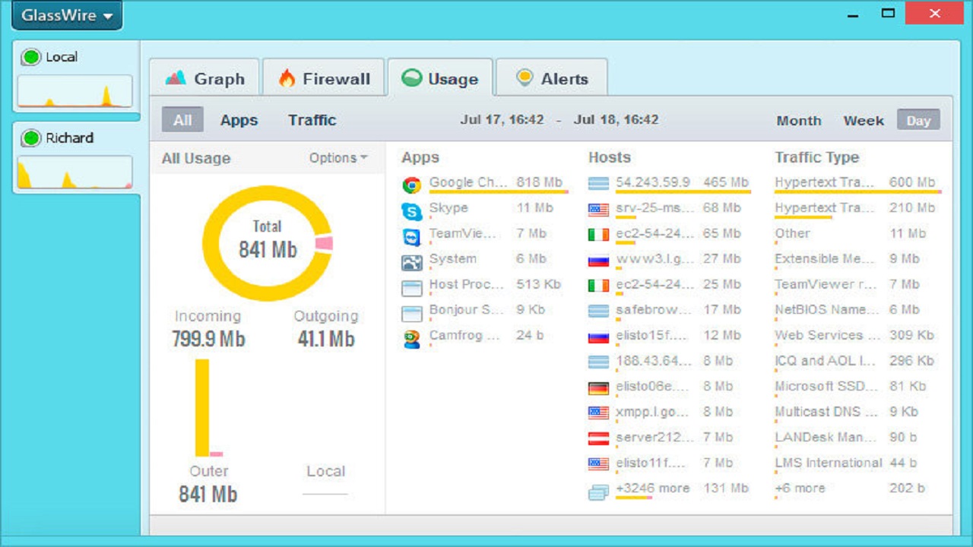Open the GlassWire menu dropdown
973x547 pixels.
coord(67,16)
